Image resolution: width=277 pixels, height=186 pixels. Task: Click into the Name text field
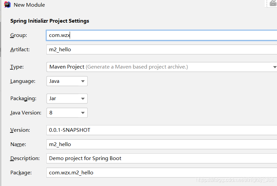pos(162,144)
